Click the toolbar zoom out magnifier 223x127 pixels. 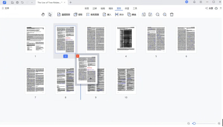point(157,14)
